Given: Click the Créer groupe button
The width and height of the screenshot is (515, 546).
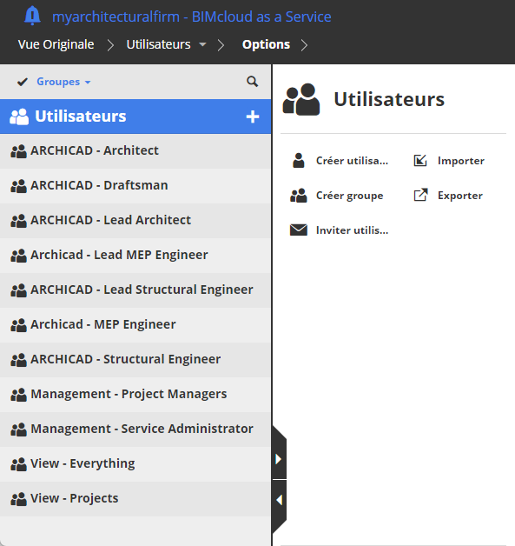Looking at the screenshot, I should pyautogui.click(x=337, y=196).
